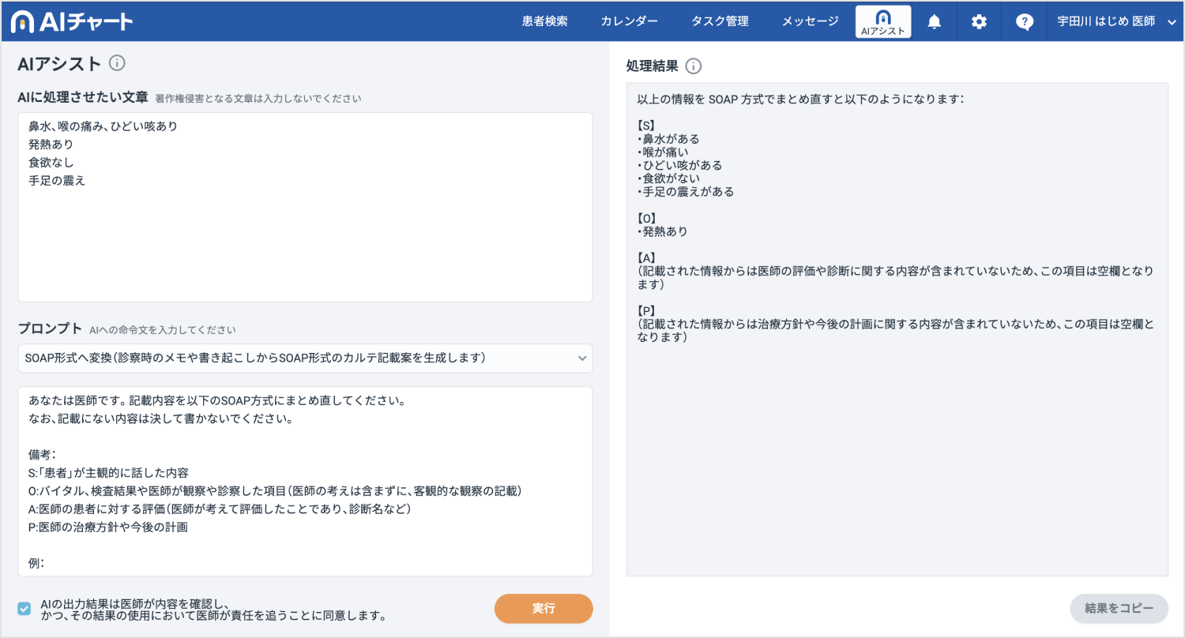The width and height of the screenshot is (1185, 638).
Task: Expand the SOAP形式へ変換 prompt dropdown
Action: (x=305, y=358)
